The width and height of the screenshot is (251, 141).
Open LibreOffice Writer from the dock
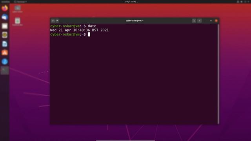pyautogui.click(x=5, y=44)
